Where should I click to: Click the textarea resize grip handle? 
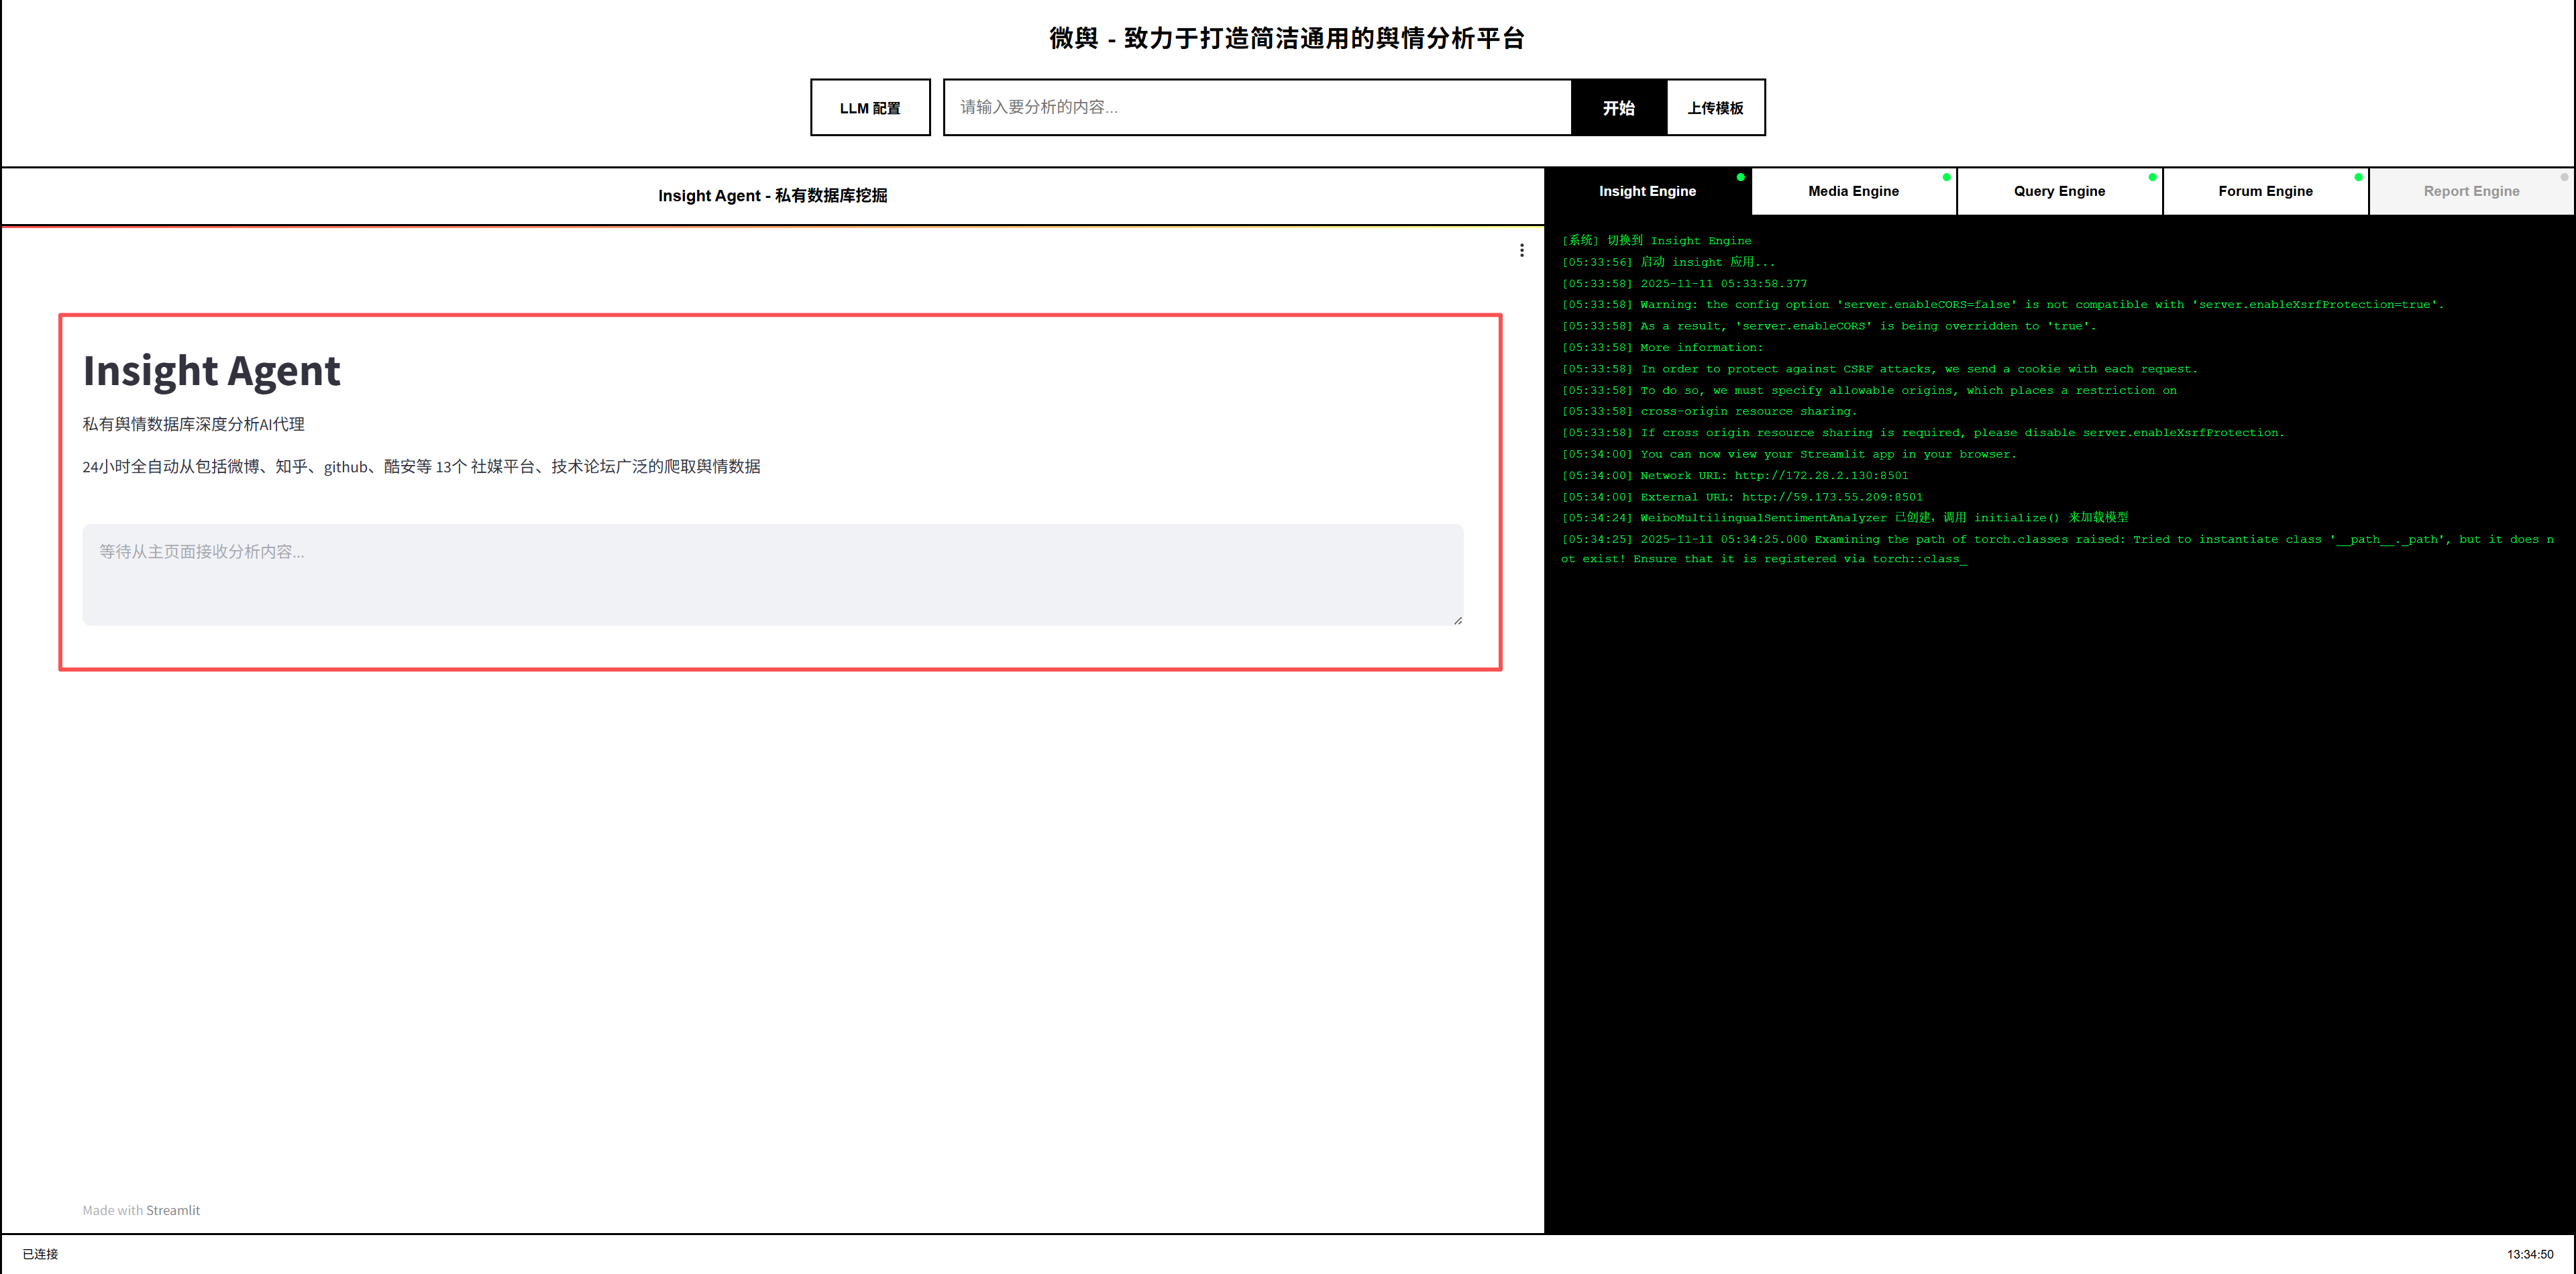[x=1458, y=620]
